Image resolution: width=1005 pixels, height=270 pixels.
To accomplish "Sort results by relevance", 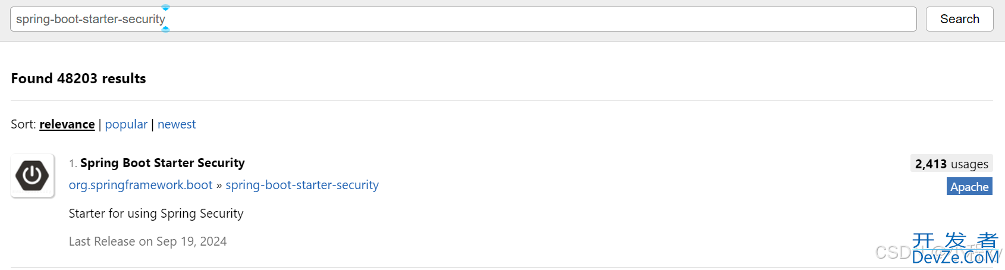I will [x=67, y=124].
